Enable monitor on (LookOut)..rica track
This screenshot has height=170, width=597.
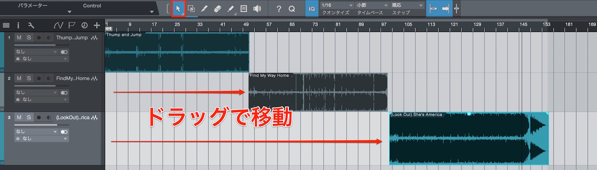click(49, 118)
